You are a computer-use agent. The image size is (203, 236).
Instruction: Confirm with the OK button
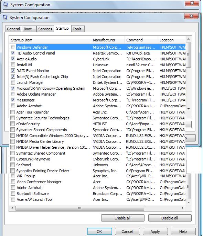pos(99,231)
